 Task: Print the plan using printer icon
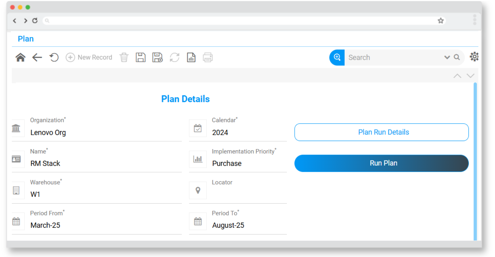(x=208, y=57)
